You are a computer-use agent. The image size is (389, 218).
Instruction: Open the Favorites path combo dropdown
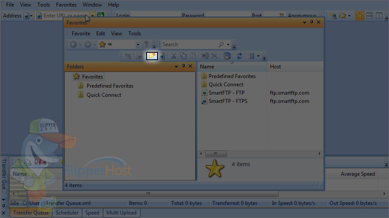click(x=138, y=45)
